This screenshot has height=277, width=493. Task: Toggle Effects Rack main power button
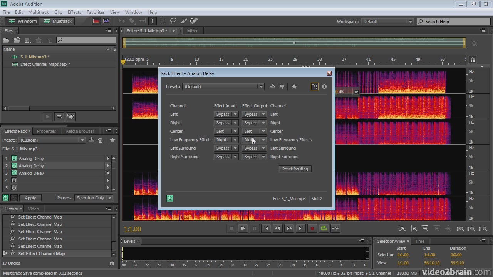pos(5,198)
